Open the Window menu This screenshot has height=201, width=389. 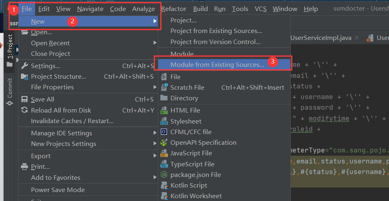[x=285, y=9]
